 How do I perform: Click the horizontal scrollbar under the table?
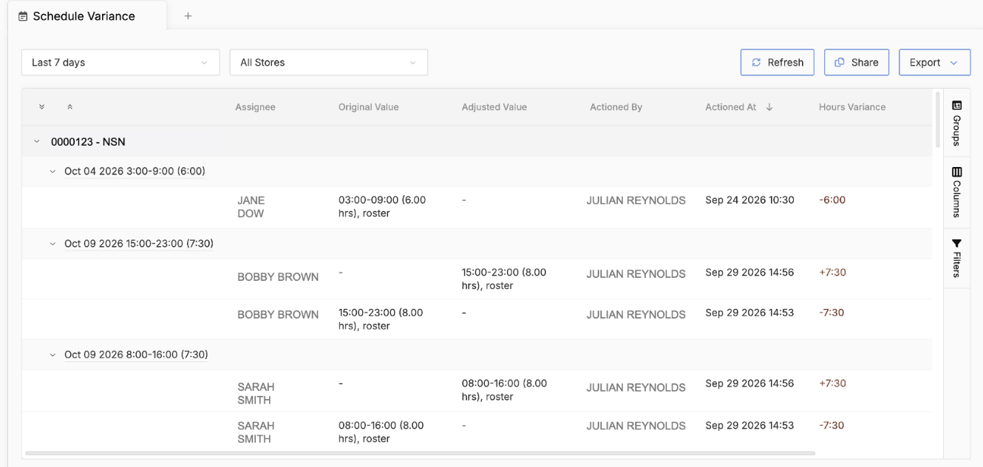(x=420, y=453)
